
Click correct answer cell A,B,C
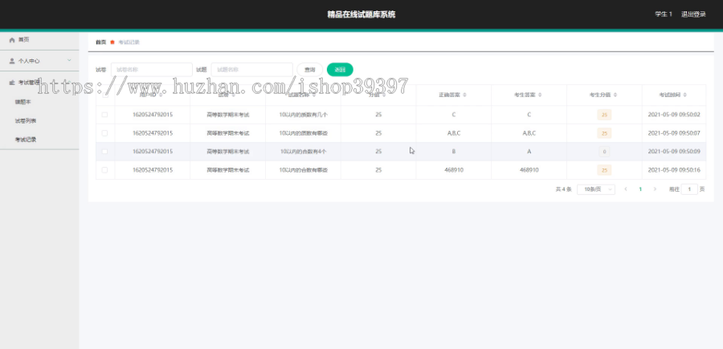(454, 133)
